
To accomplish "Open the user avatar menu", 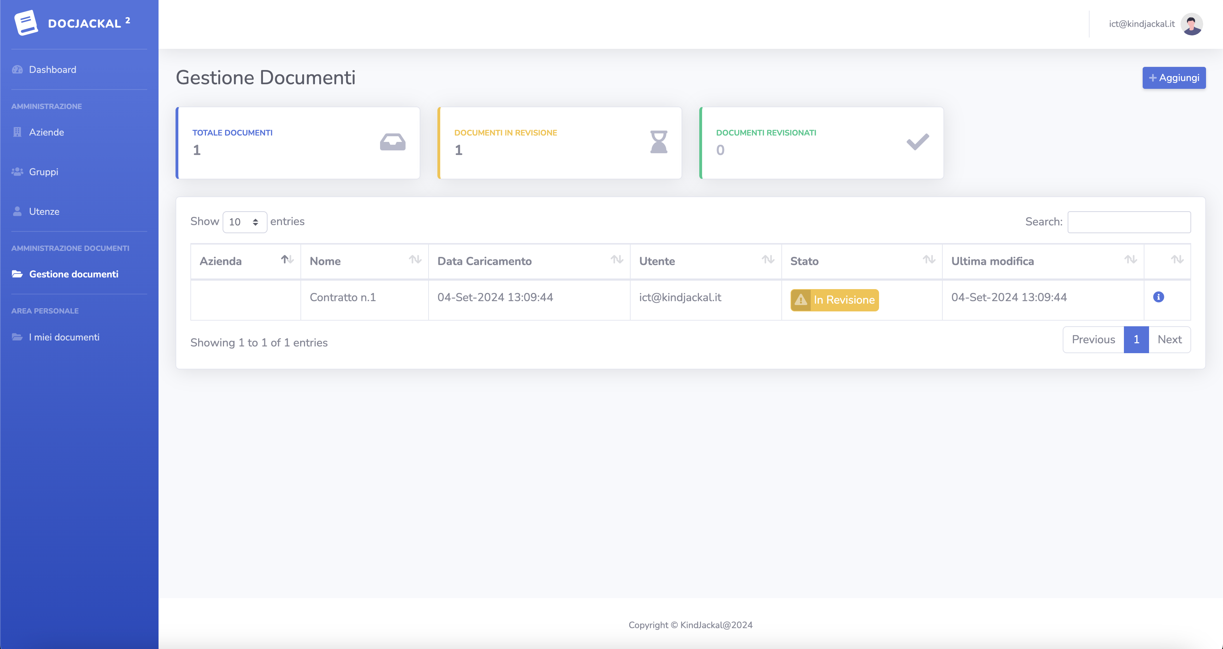I will click(x=1192, y=24).
